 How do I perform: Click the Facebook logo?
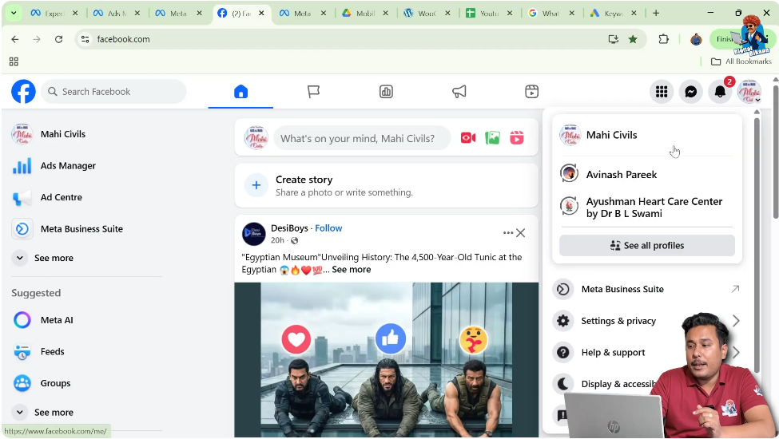click(x=23, y=91)
